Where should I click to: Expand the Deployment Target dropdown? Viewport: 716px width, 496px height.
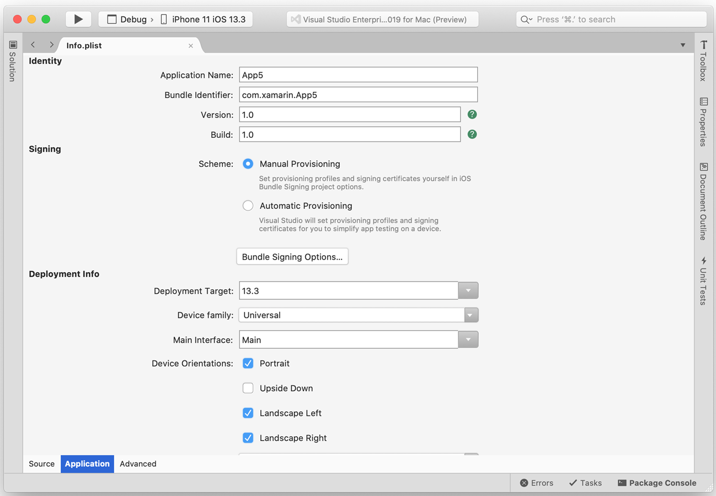[x=468, y=290]
